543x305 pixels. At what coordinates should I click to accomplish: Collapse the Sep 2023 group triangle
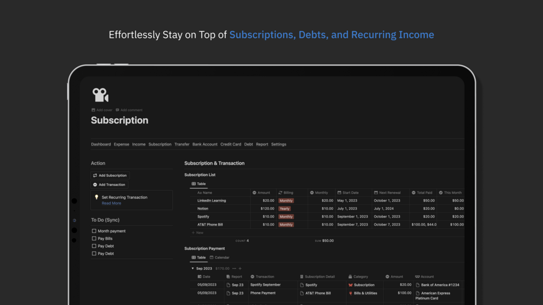coord(193,268)
